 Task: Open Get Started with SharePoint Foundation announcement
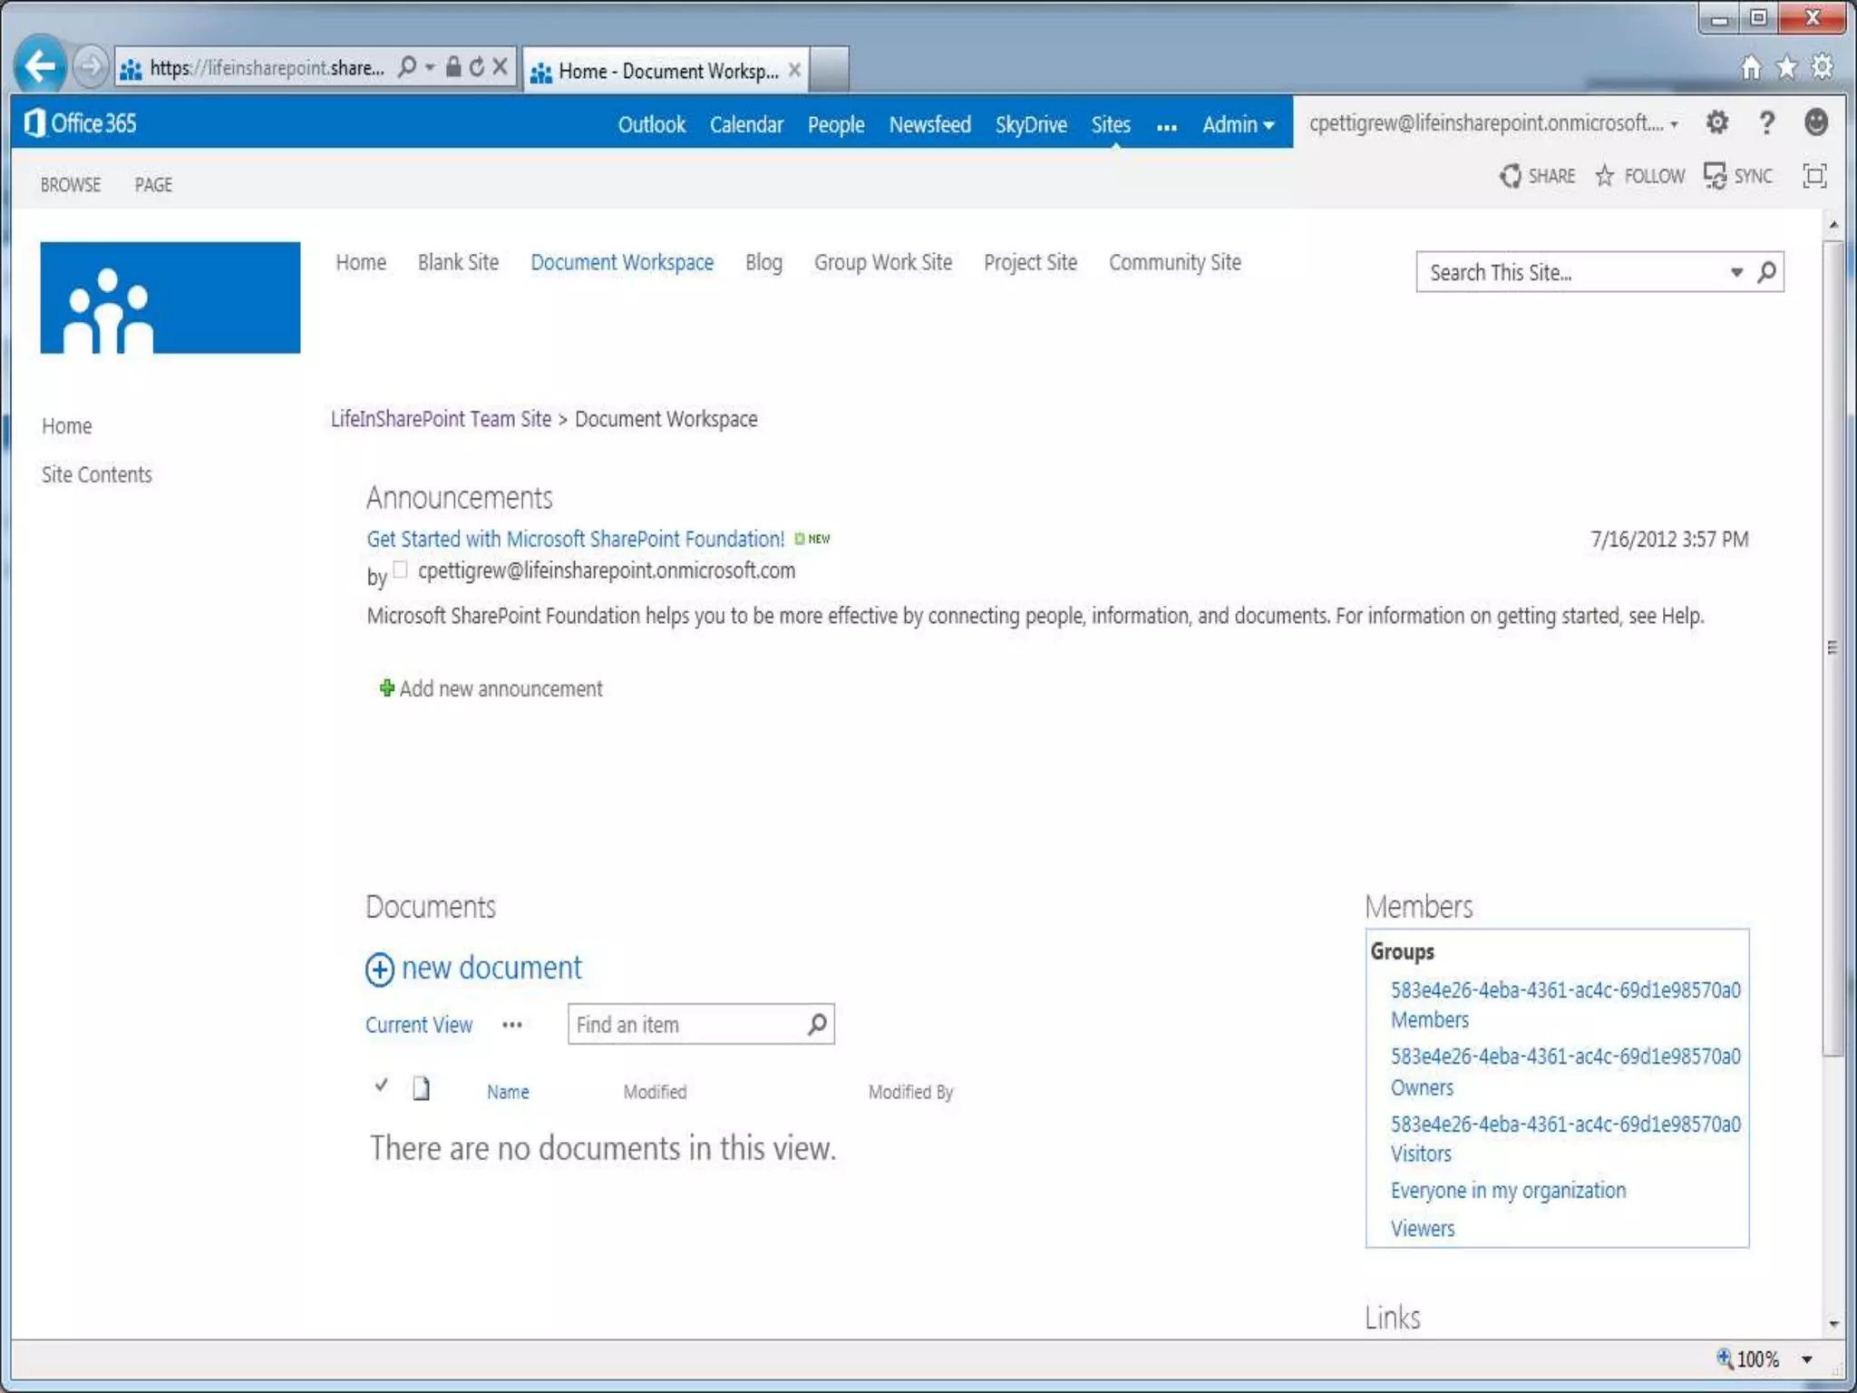coord(575,539)
